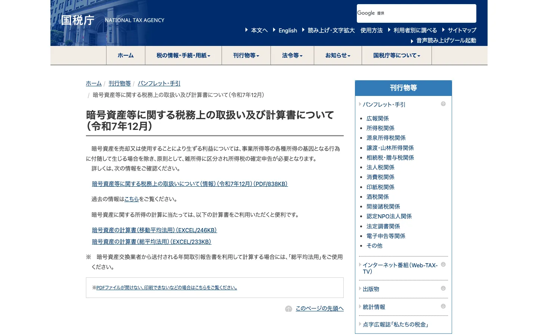Click ホーム breadcrumb link
The height and width of the screenshot is (336, 538).
(93, 83)
